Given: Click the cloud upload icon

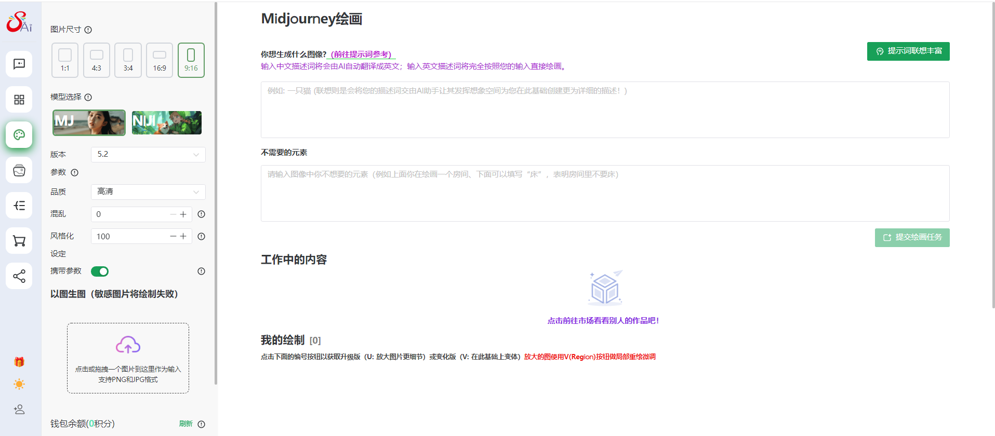Looking at the screenshot, I should (x=128, y=345).
